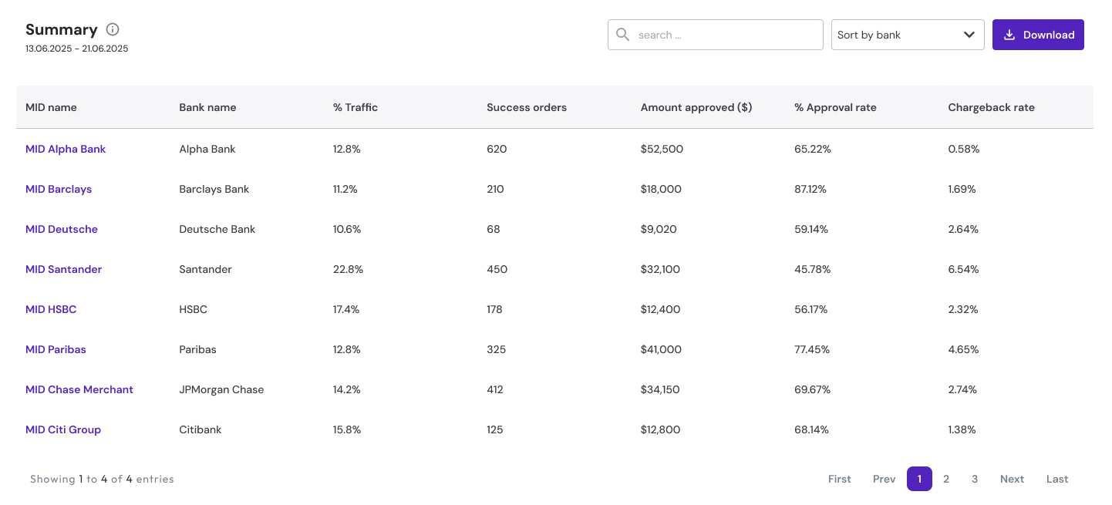Click the Deutsche Bank name cell
1112x505 pixels.
pyautogui.click(x=217, y=229)
